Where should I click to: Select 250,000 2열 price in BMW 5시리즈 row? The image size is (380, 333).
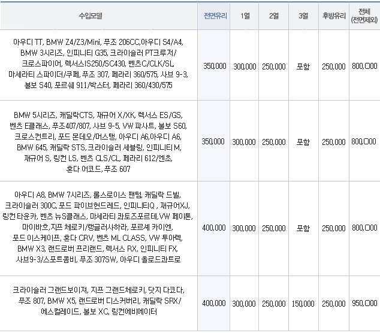point(274,142)
